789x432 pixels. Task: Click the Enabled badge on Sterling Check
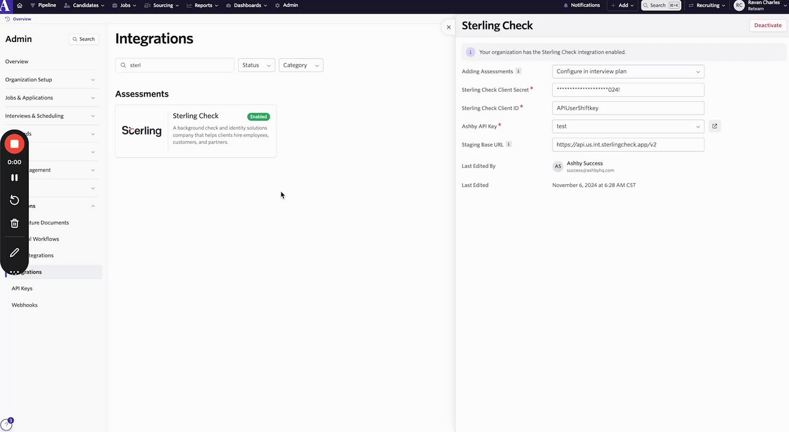point(259,117)
